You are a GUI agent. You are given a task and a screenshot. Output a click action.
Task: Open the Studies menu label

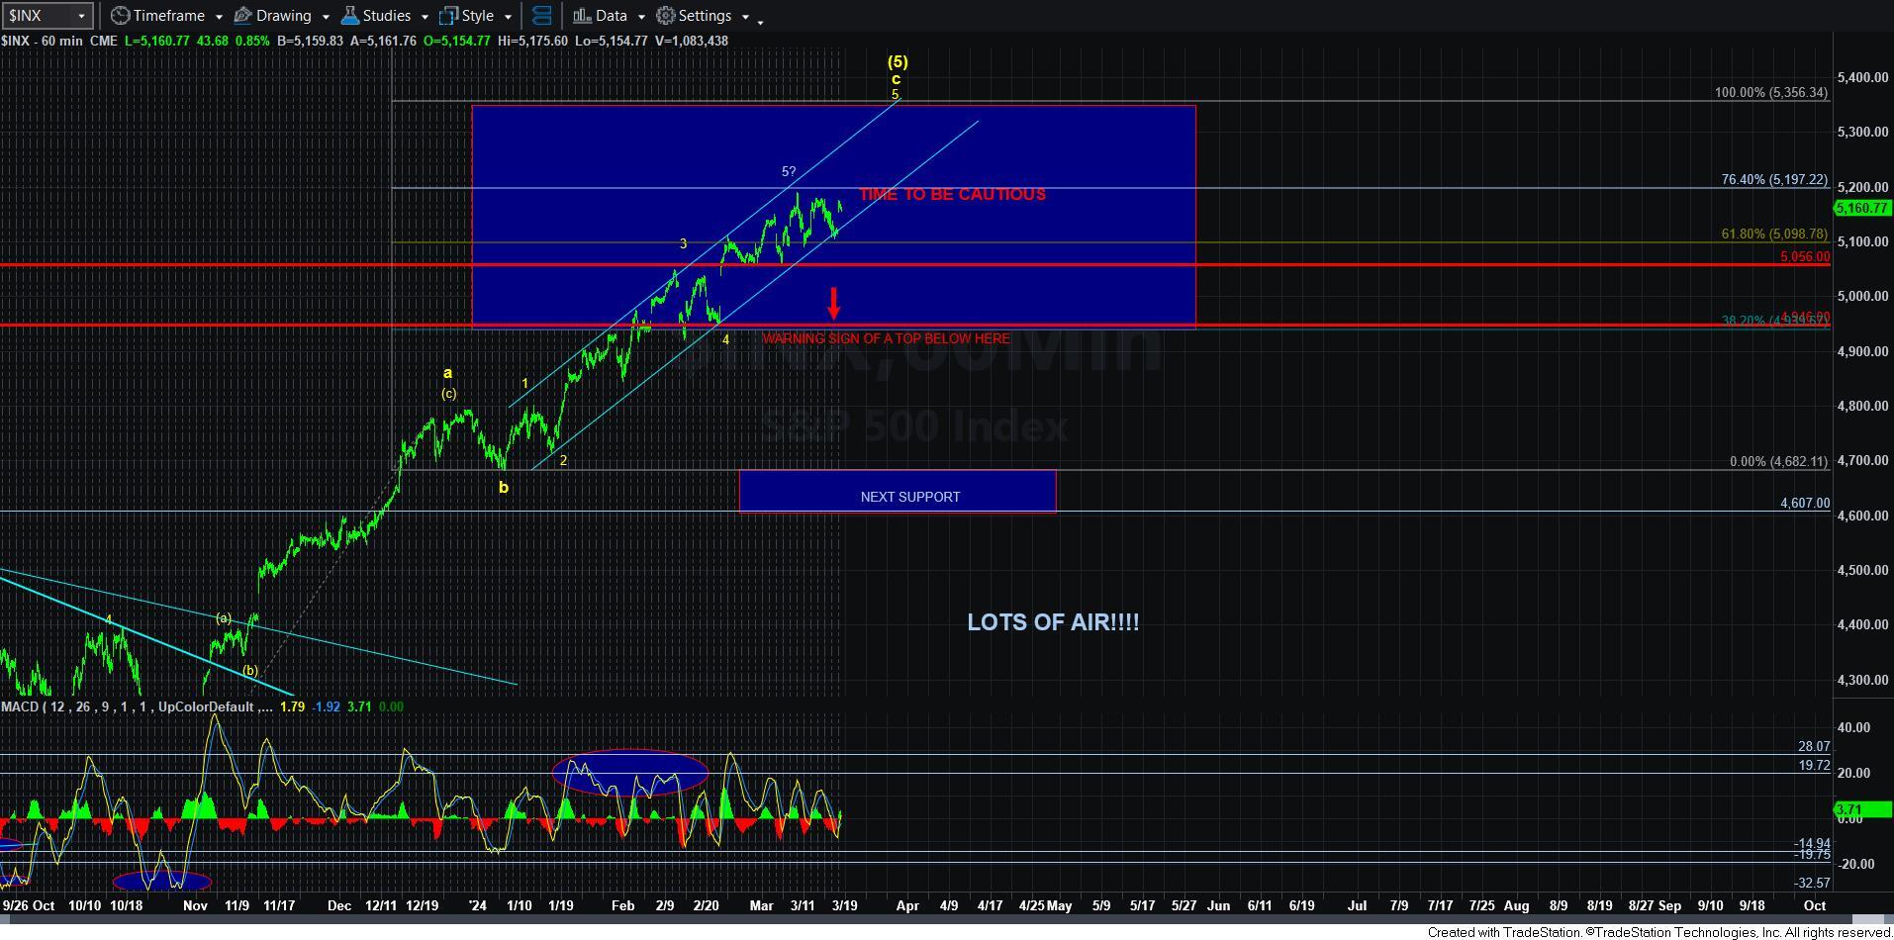386,16
